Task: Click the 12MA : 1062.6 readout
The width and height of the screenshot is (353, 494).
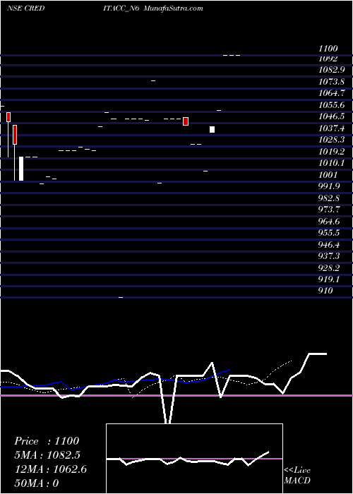Action: point(50,469)
